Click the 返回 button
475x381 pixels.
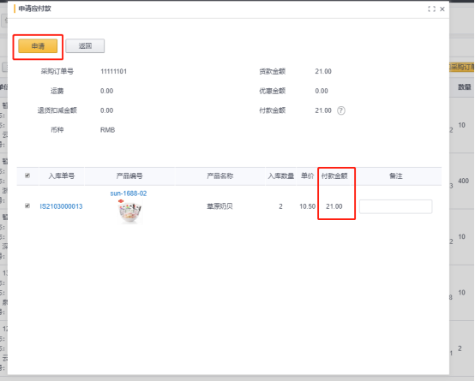click(x=85, y=46)
